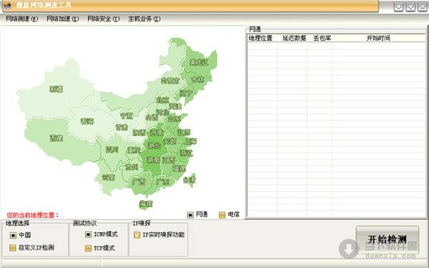429x268 pixels.
Task: Select 新疆 province on the map
Action: pos(56,89)
